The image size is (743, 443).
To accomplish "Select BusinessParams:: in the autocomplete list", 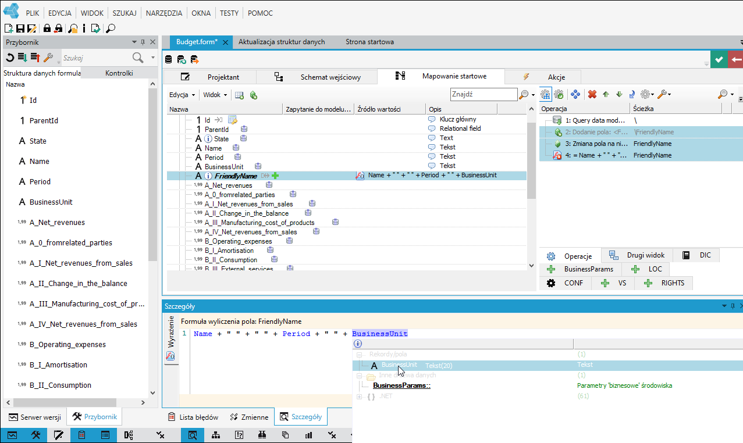I will point(401,385).
